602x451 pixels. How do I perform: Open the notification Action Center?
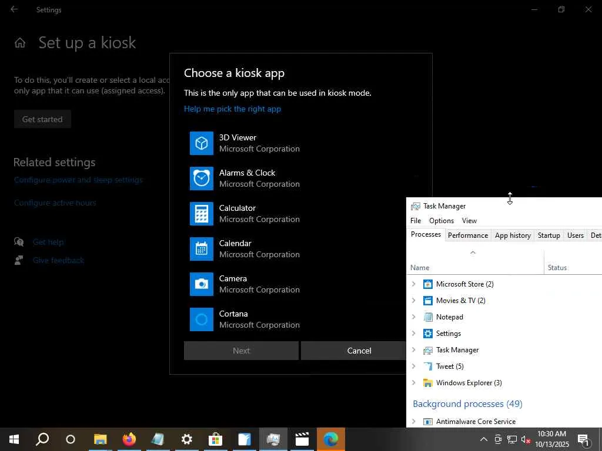584,439
